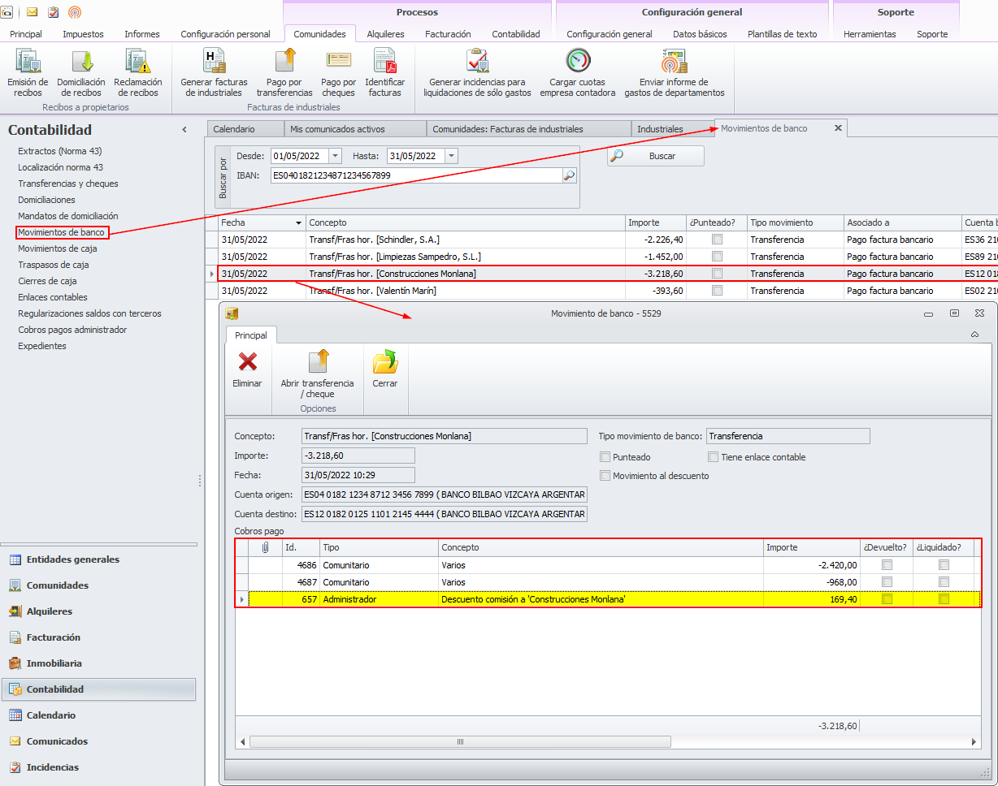Open Domiciliación de recibos tool
998x786 pixels.
pyautogui.click(x=81, y=62)
